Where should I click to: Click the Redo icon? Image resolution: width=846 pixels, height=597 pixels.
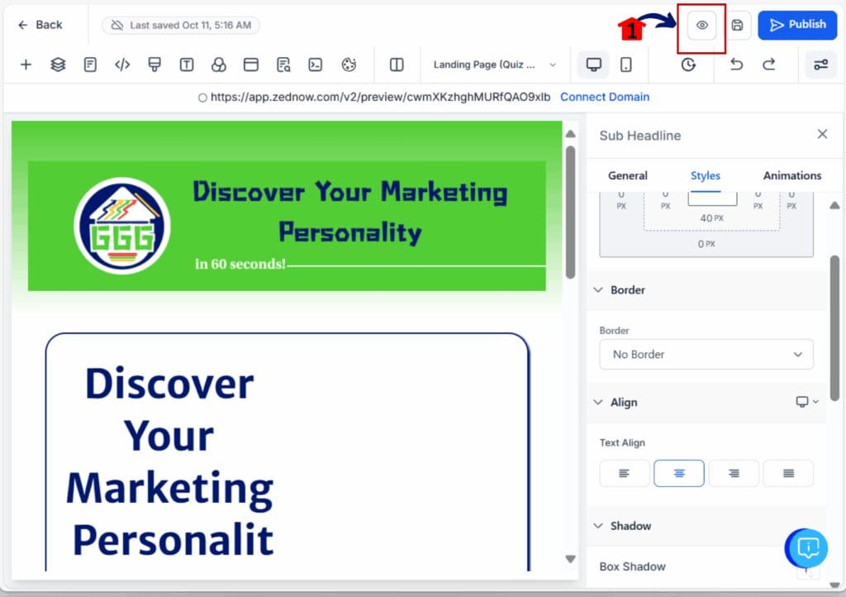tap(770, 64)
